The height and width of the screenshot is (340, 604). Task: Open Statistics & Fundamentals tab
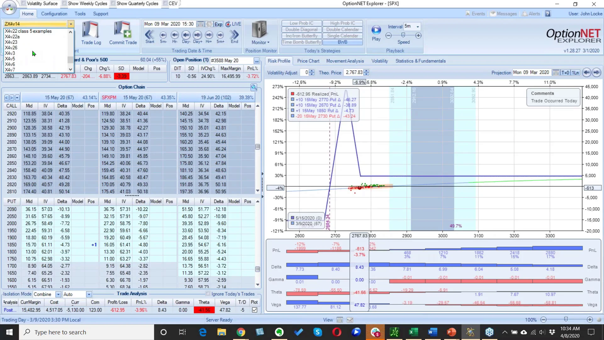420,61
